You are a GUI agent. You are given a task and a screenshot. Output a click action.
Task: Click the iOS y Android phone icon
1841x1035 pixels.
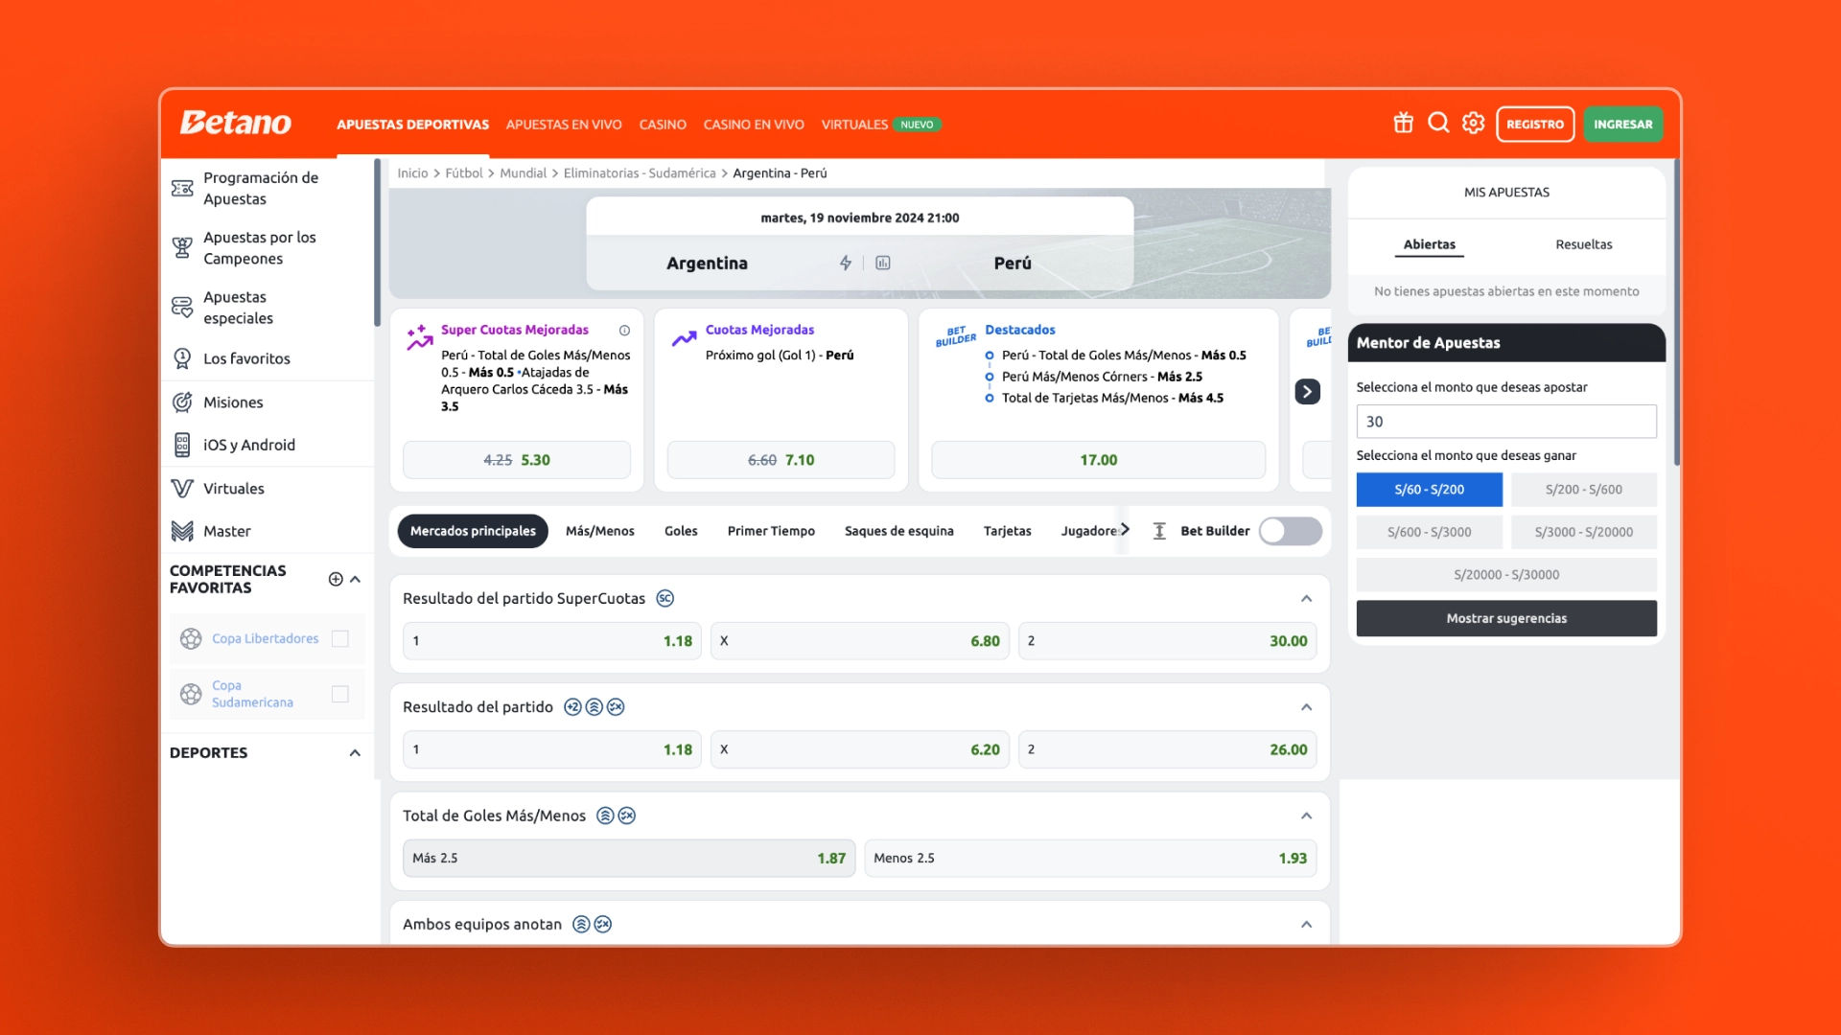click(182, 445)
